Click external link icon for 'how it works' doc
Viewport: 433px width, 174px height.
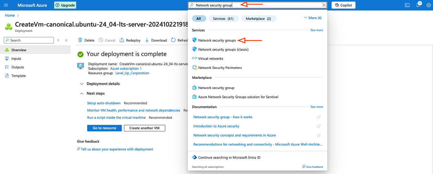pyautogui.click(x=319, y=117)
